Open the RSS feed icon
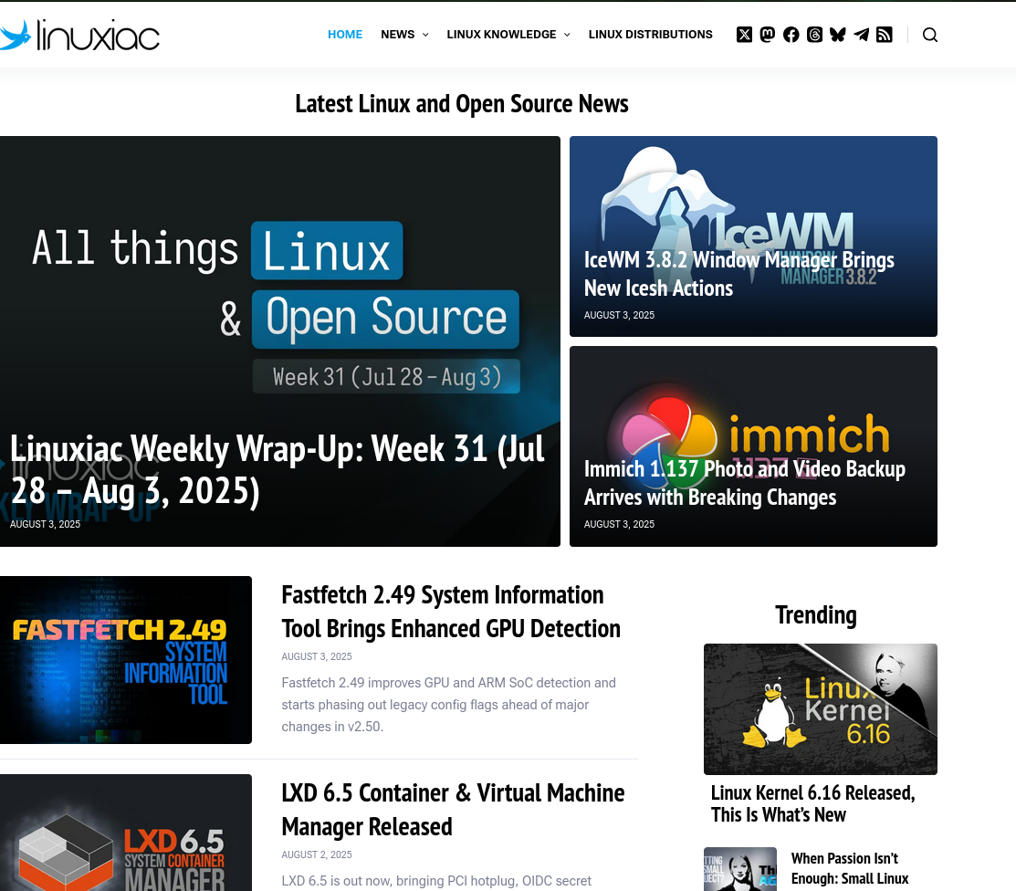This screenshot has height=891, width=1016. pos(885,35)
